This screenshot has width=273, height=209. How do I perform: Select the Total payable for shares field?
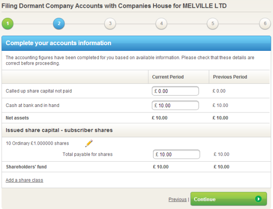pyautogui.click(x=176, y=155)
